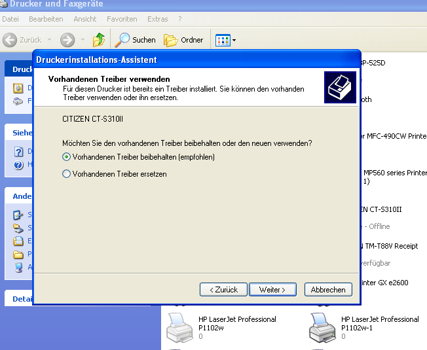Image resolution: width=427 pixels, height=350 pixels.
Task: Click the help question-mark document icon
Action: (18, 152)
